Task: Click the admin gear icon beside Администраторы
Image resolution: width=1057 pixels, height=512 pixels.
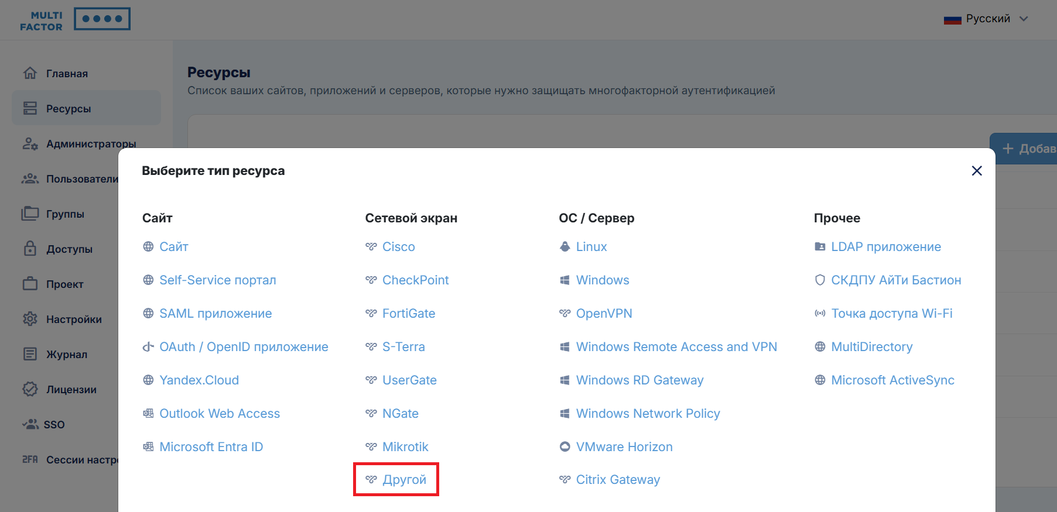Action: coord(30,143)
